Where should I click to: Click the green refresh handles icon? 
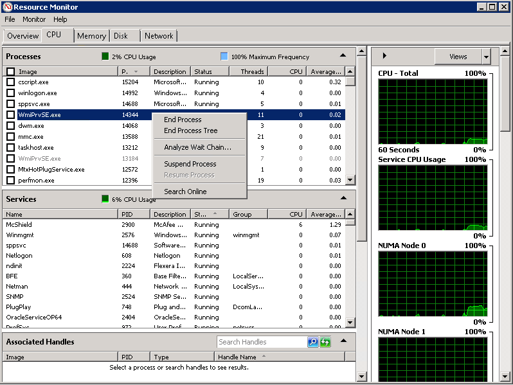325,342
